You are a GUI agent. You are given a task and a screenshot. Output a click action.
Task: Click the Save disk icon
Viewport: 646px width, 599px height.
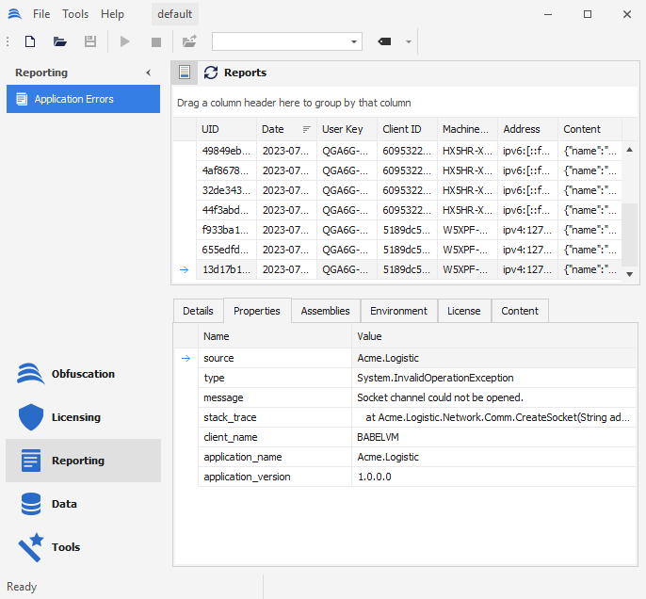point(90,41)
